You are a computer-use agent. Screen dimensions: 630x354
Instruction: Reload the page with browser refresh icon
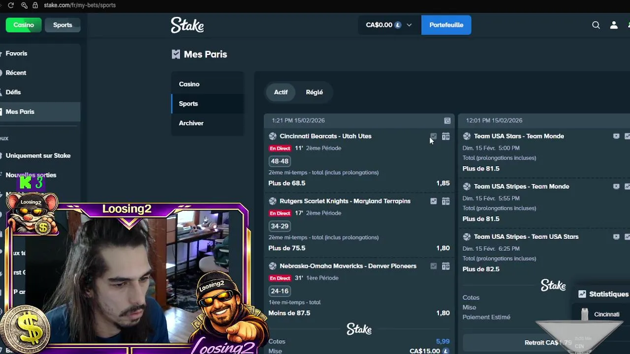[11, 5]
